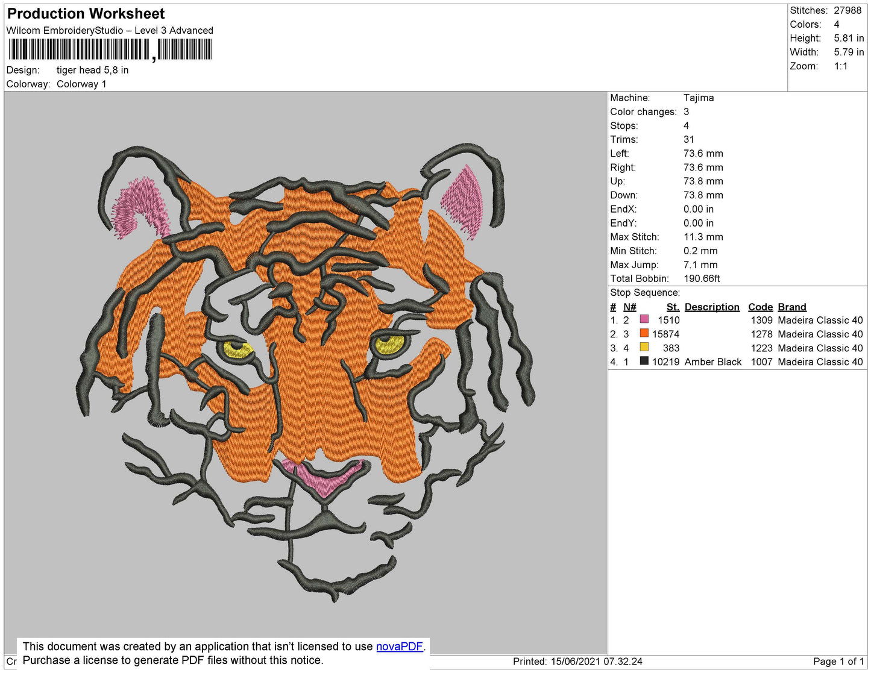Image resolution: width=871 pixels, height=673 pixels.
Task: Select the printed date '15/06/2021 07.32.24'
Action: pos(596,662)
